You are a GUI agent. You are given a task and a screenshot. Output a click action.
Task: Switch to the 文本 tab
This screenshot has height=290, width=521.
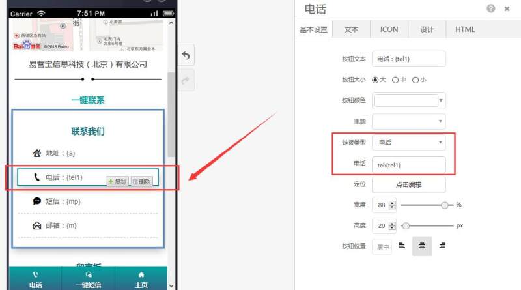pyautogui.click(x=351, y=29)
